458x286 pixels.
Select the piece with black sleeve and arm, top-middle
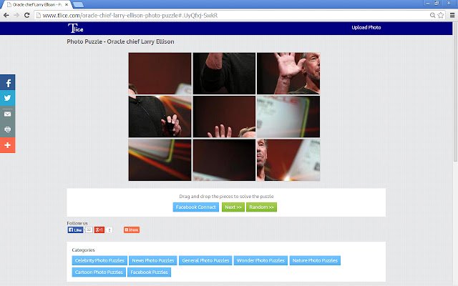point(224,74)
